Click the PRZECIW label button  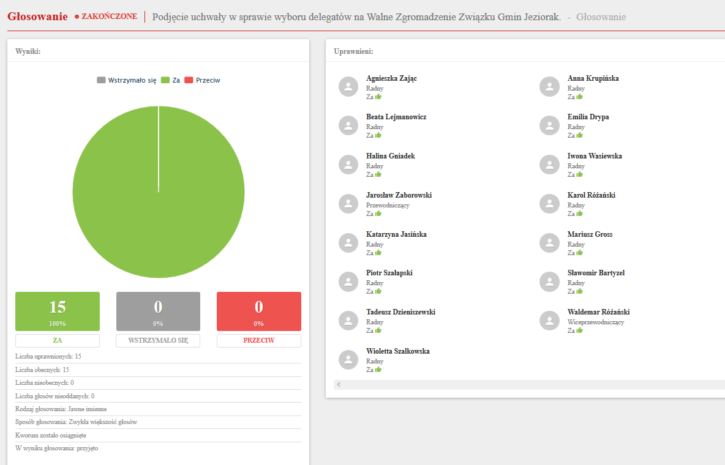click(258, 340)
